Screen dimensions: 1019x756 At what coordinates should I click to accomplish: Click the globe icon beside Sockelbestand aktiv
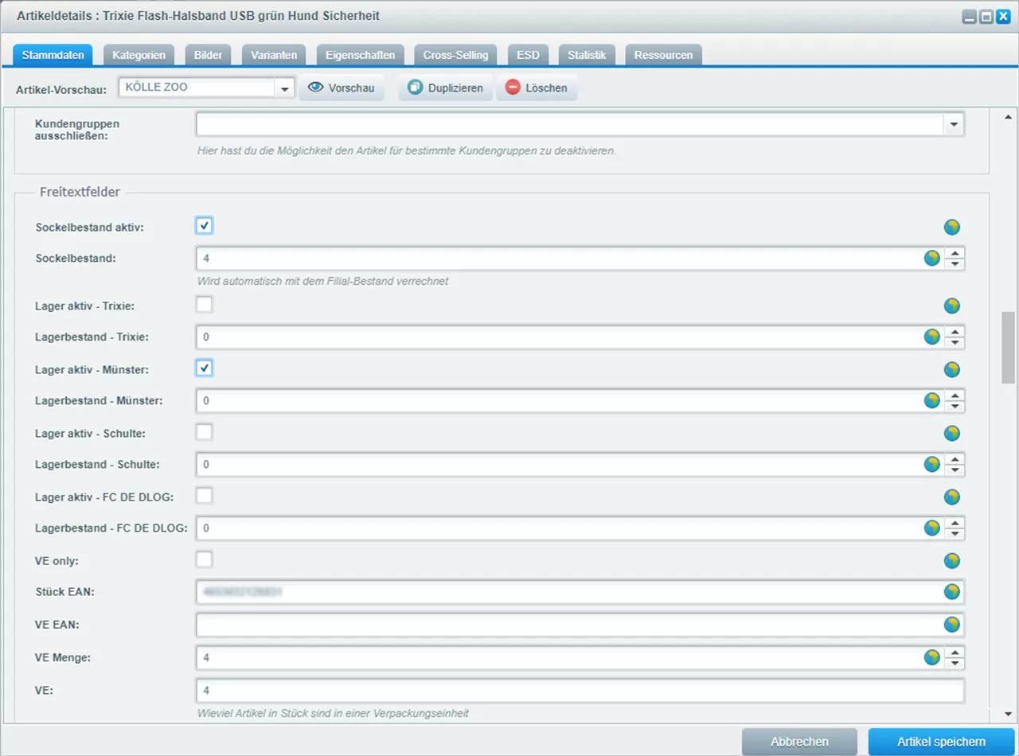coord(951,227)
